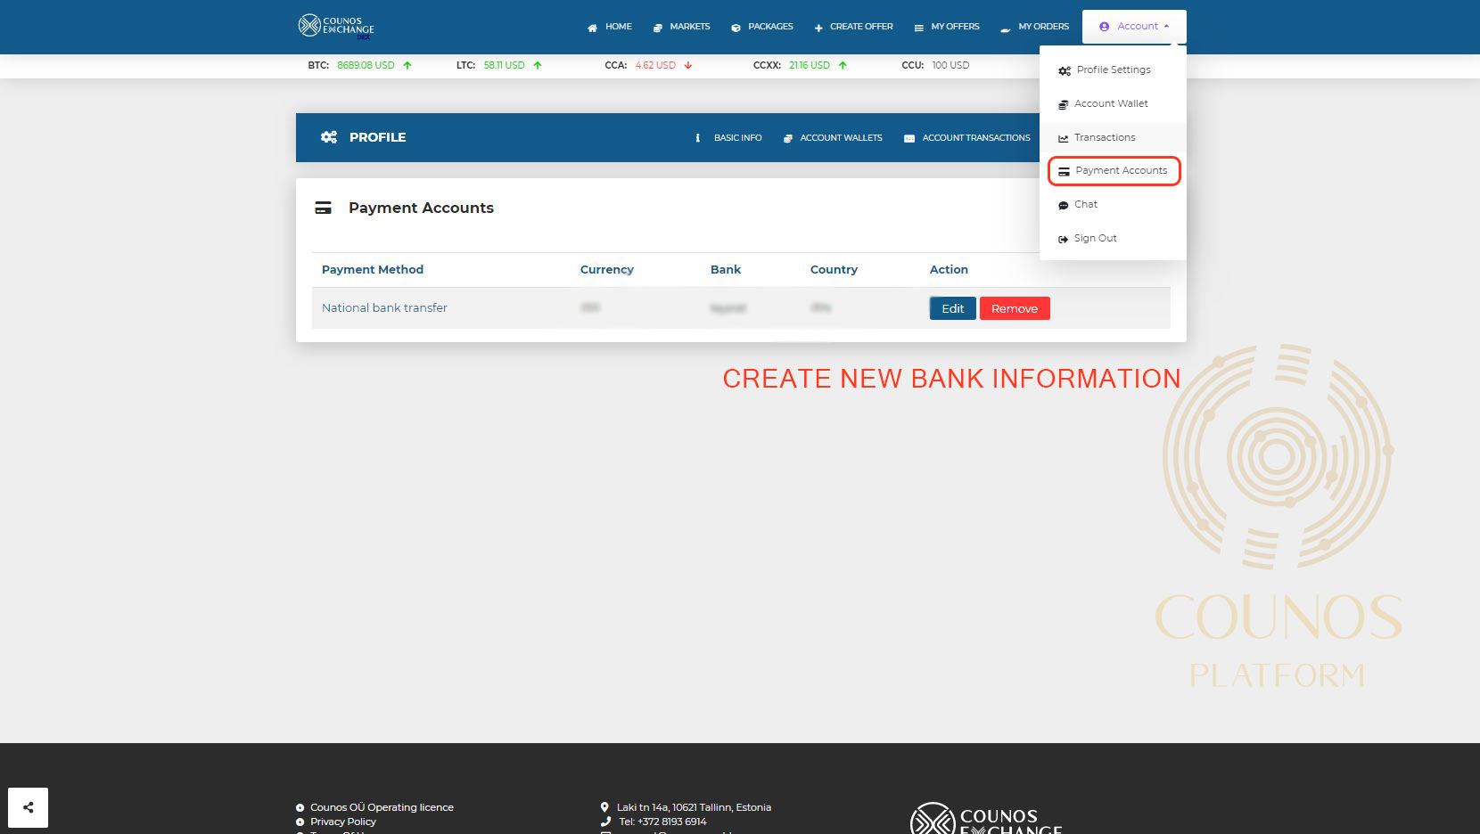Remove the National bank transfer account
1480x834 pixels.
(1015, 308)
